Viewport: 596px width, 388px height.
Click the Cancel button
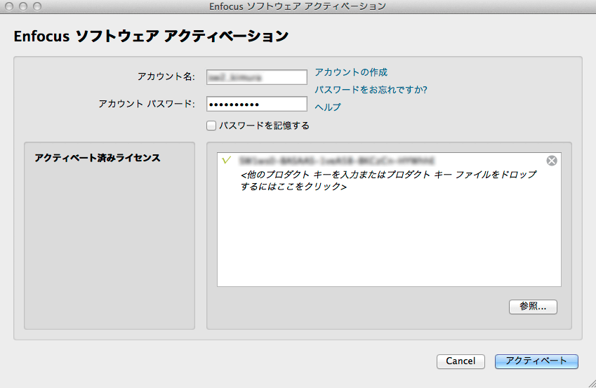tap(461, 361)
